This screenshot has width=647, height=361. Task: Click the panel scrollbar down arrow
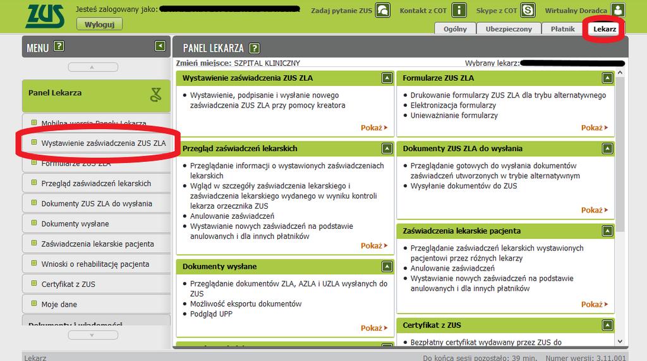point(620,341)
